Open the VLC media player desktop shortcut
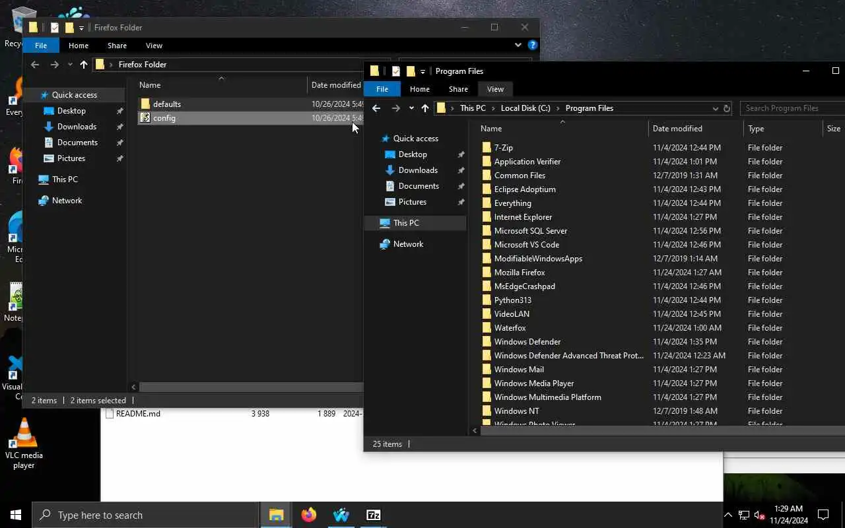 pos(24,444)
